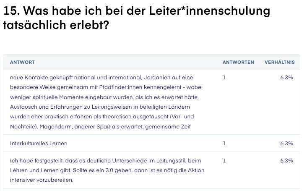Viewport: 307px width, 191px height.
Task: Click the count 1 for 'Interkulturelles Lernen'
Action: pyautogui.click(x=224, y=144)
